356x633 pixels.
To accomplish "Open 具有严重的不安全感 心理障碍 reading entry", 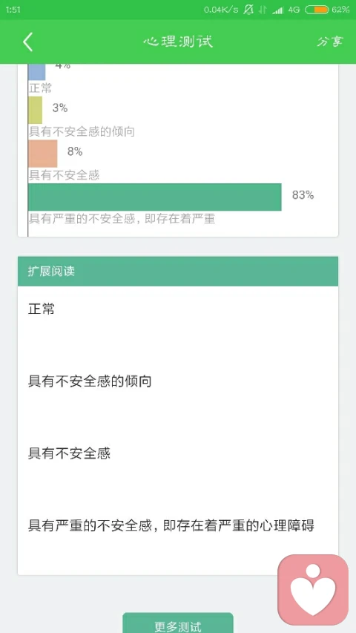I will 171,525.
